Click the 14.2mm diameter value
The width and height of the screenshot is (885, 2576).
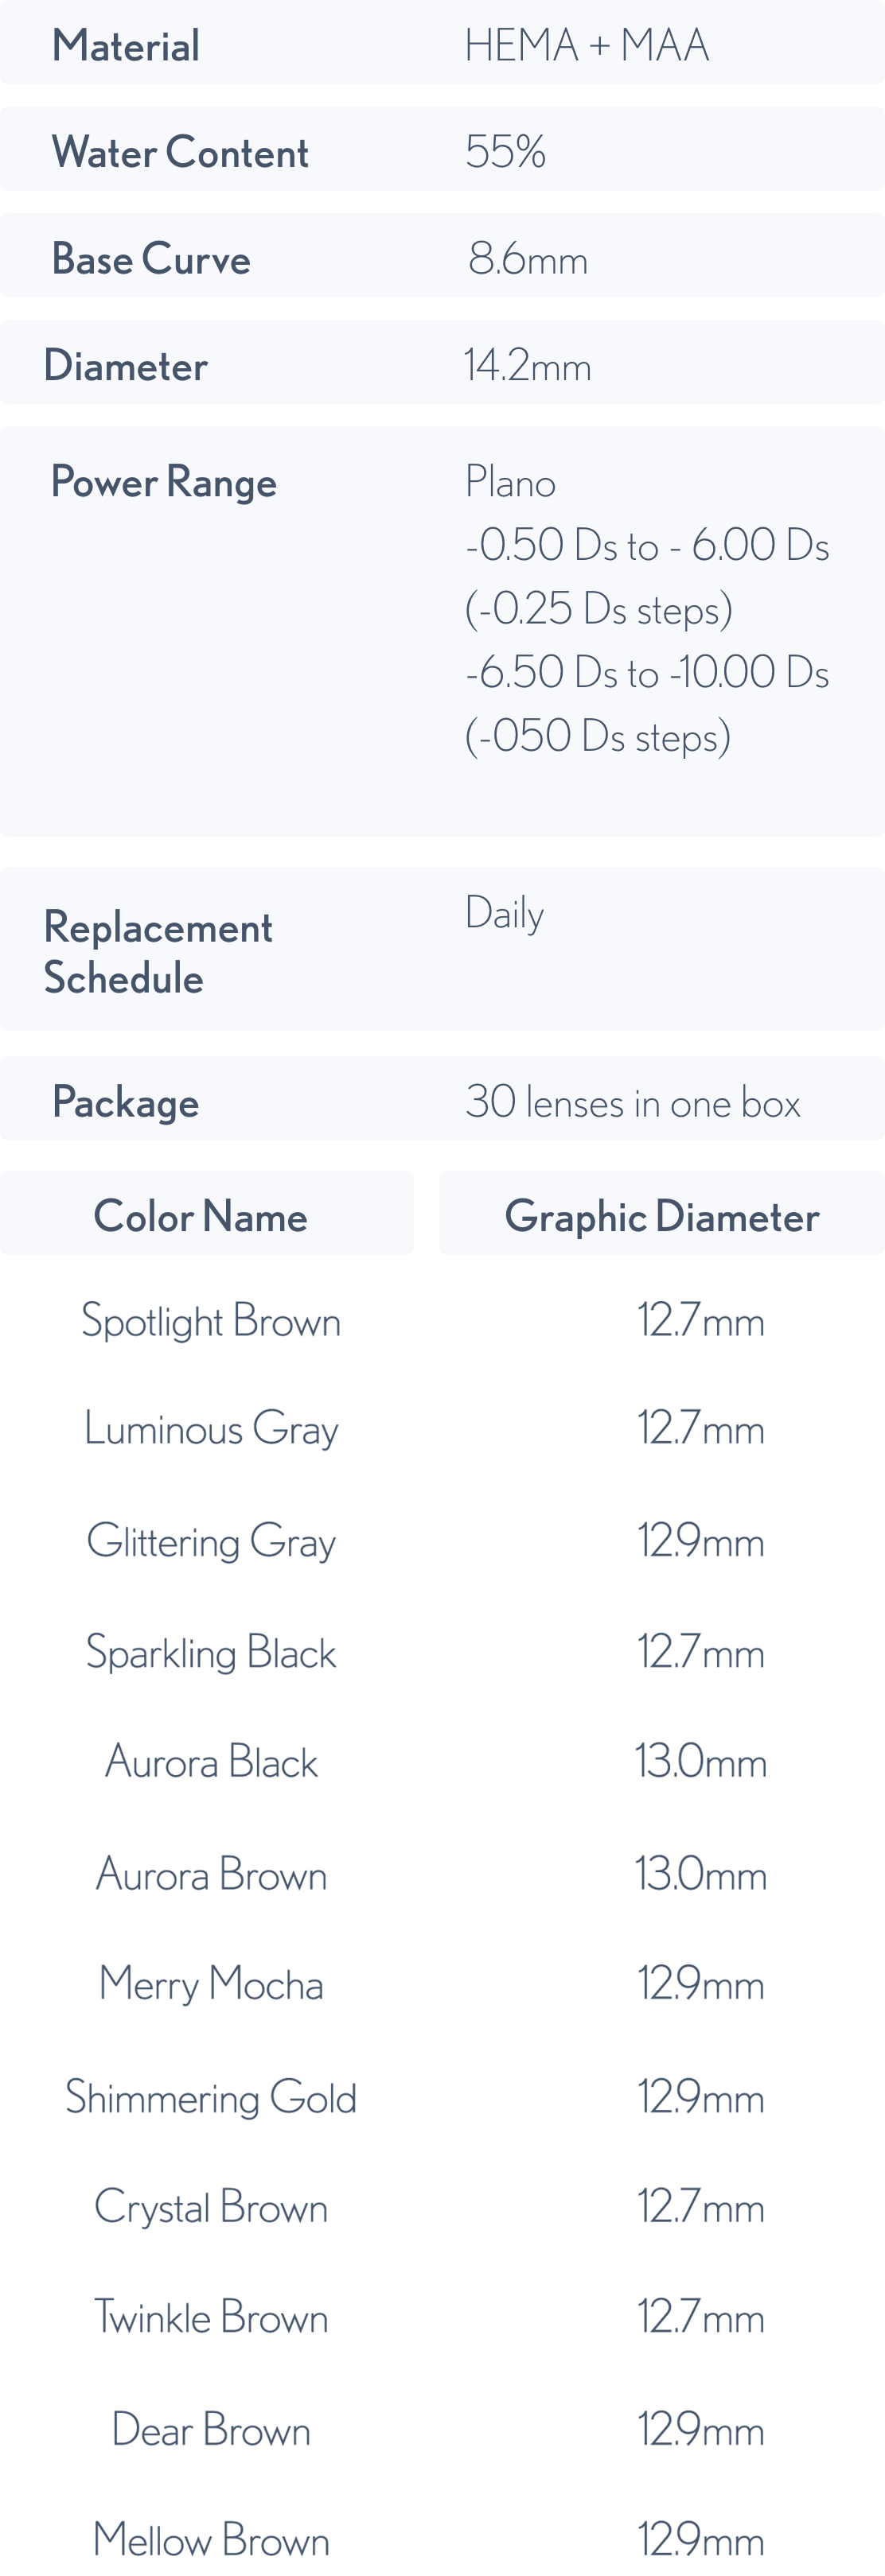point(528,366)
